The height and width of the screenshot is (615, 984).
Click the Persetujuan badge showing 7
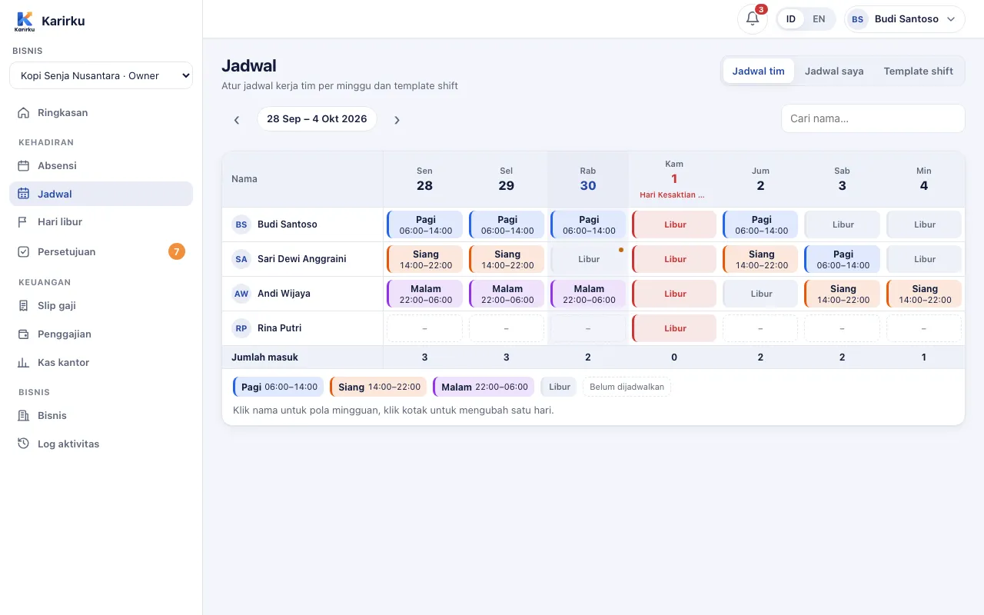click(177, 251)
